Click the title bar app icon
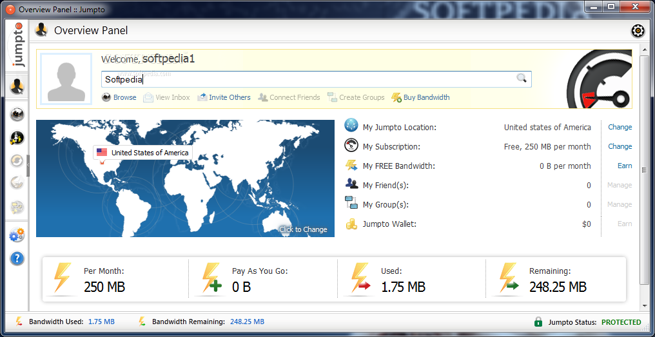 coord(10,9)
